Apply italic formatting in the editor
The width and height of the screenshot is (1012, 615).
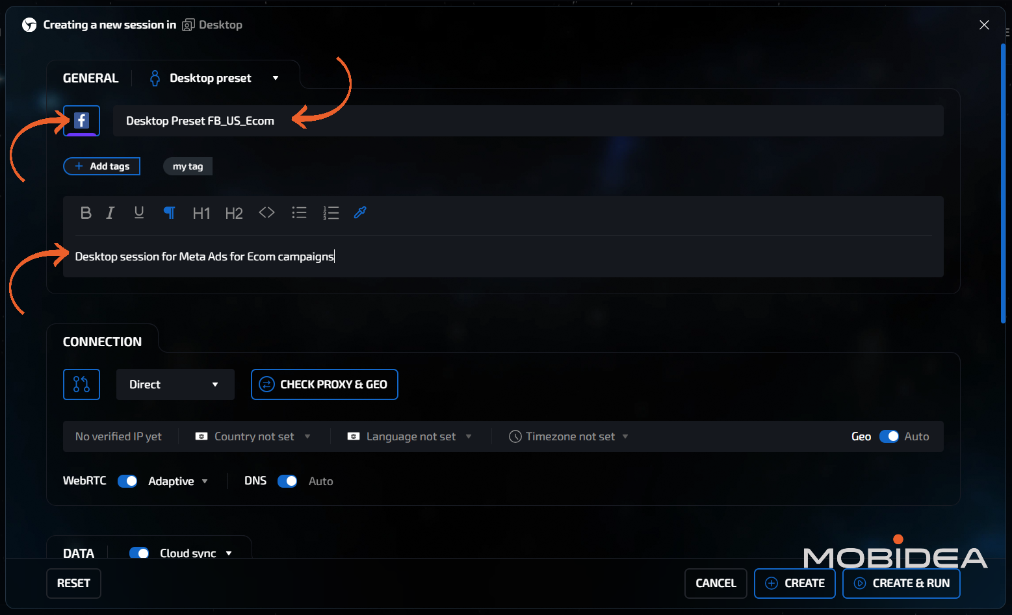(x=110, y=213)
